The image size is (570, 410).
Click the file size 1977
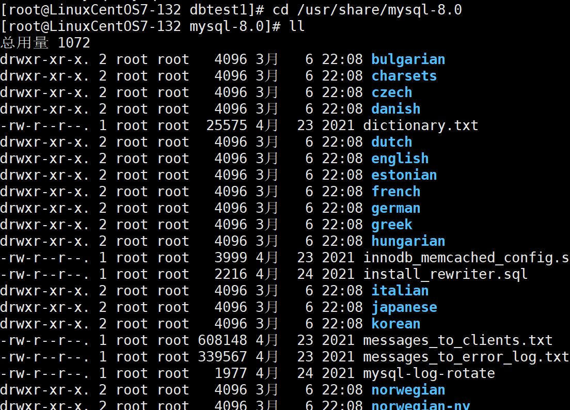(230, 373)
